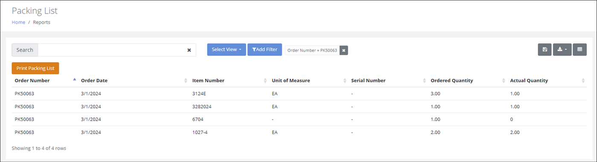
Task: Go to the Home breadcrumb link
Action: click(18, 22)
